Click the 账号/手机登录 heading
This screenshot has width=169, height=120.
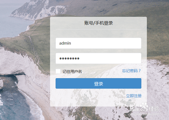click(98, 23)
